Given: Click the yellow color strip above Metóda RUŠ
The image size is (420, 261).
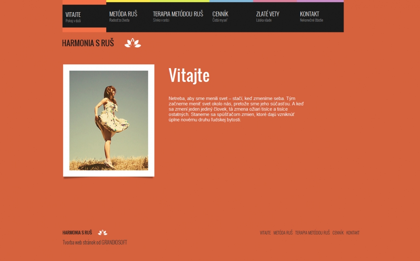Looking at the screenshot, I should pos(128,1).
